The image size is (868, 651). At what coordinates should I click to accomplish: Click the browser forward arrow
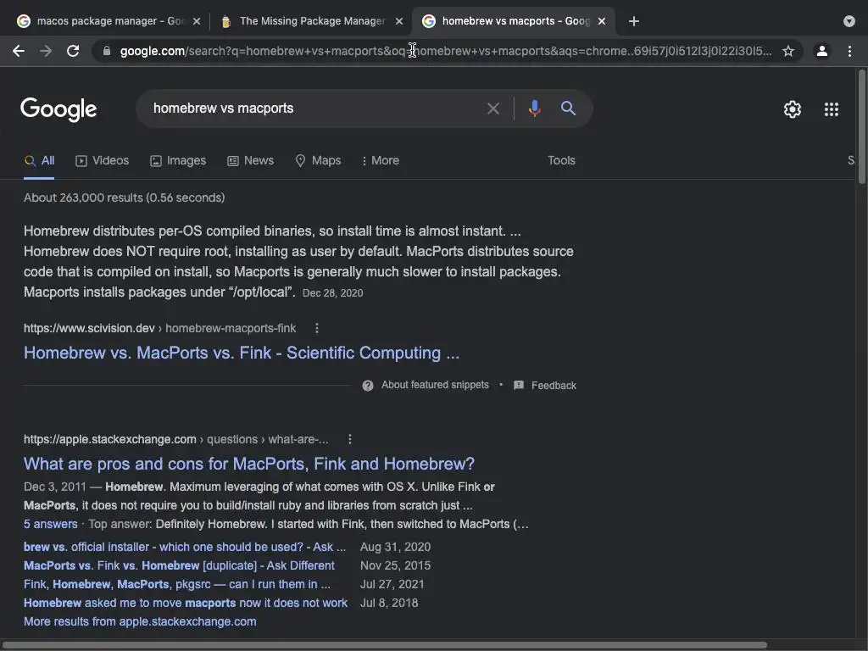46,51
